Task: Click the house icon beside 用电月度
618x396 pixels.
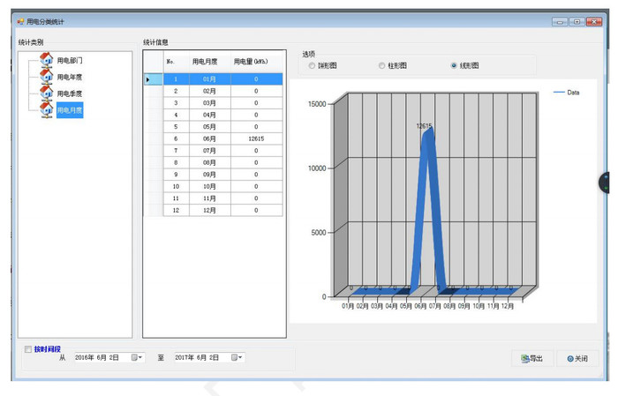Action: pyautogui.click(x=47, y=109)
